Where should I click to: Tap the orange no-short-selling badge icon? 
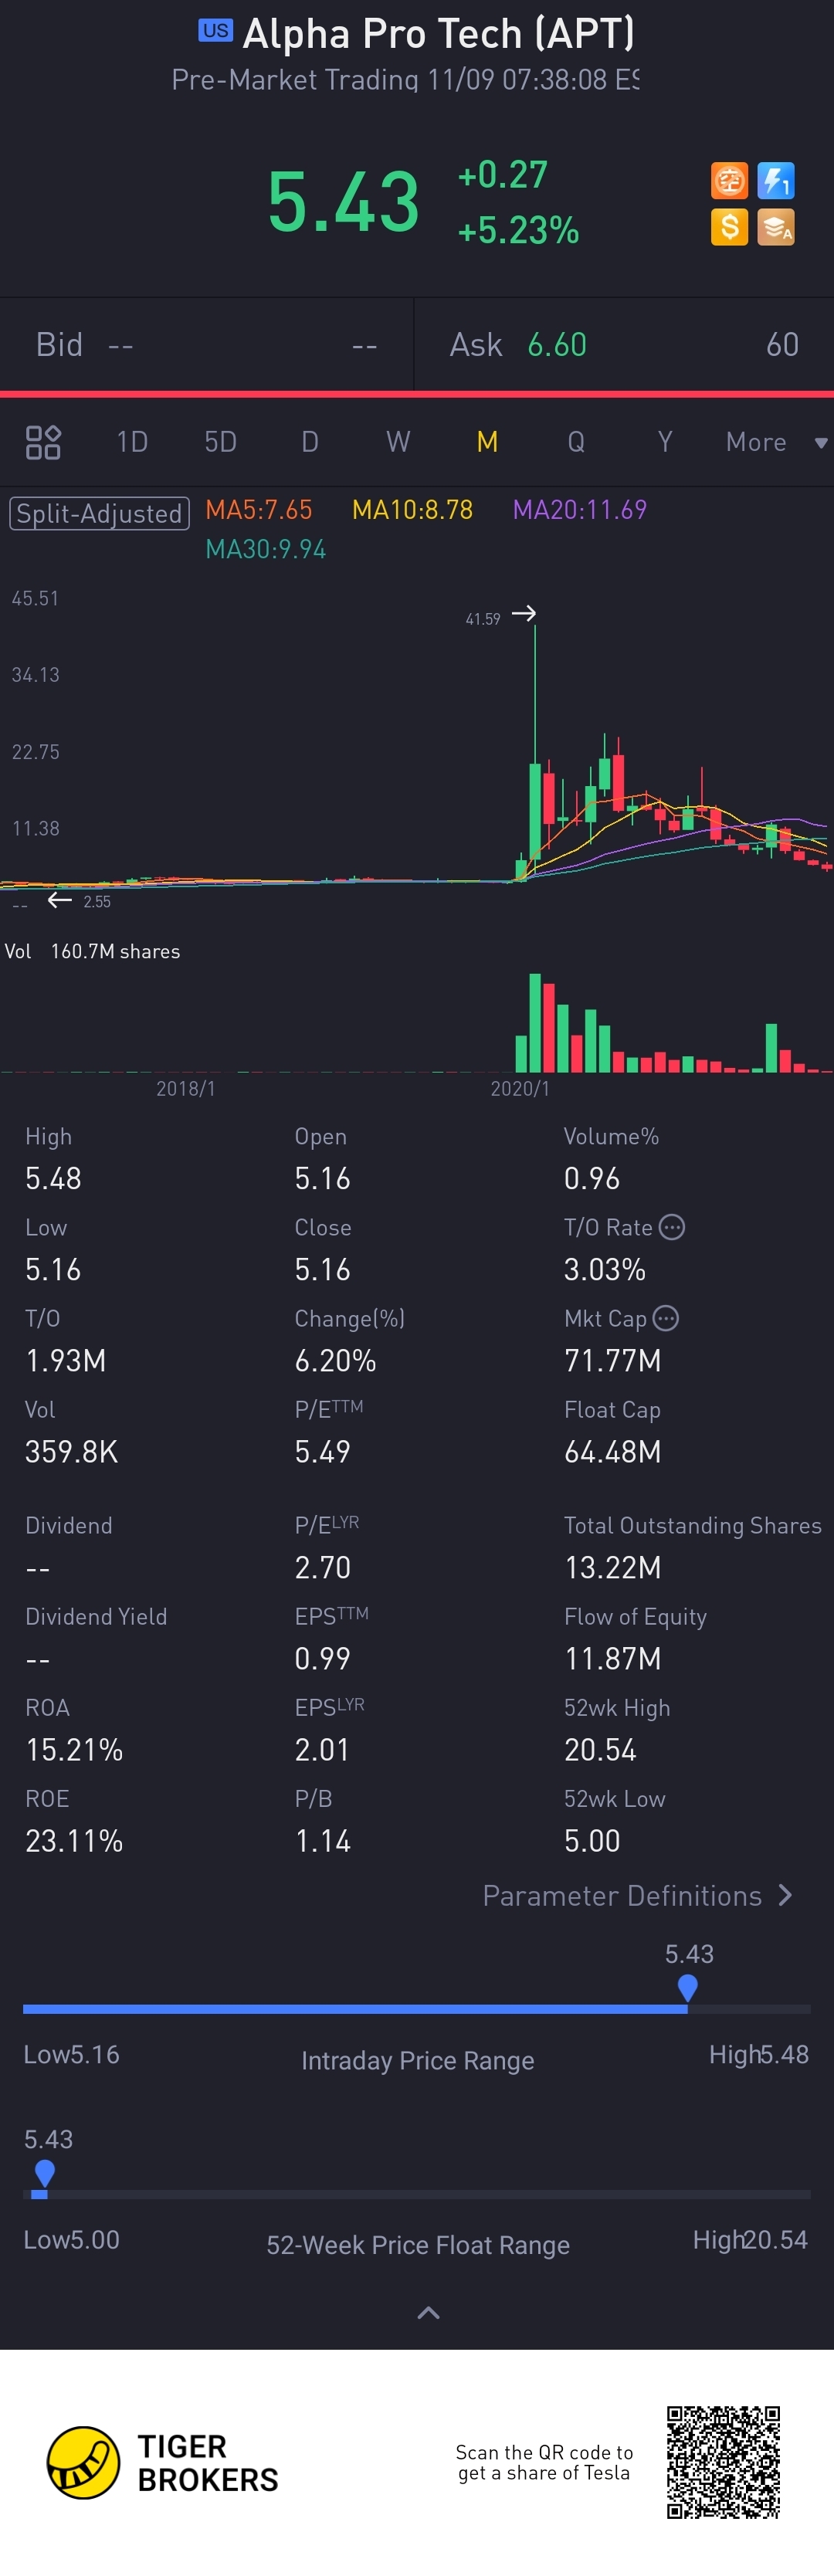[x=729, y=181]
